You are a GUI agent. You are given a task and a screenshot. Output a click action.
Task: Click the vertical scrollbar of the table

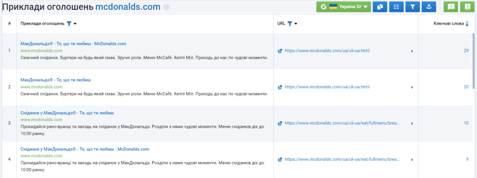pyautogui.click(x=473, y=61)
